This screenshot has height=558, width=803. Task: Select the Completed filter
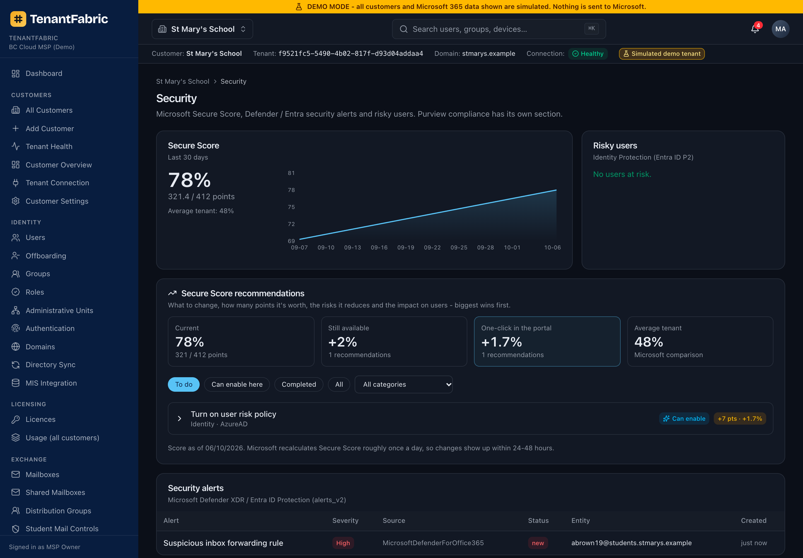pyautogui.click(x=299, y=384)
